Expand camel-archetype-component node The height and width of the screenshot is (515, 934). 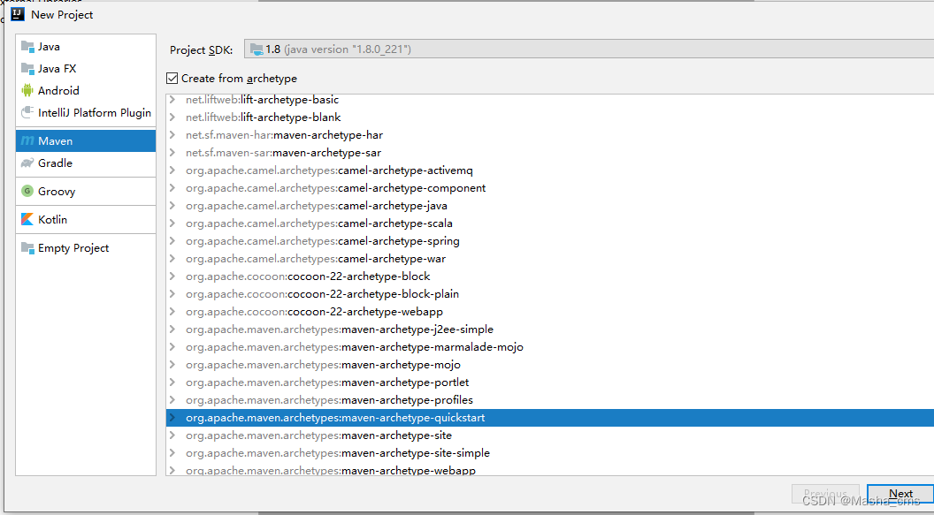(172, 188)
